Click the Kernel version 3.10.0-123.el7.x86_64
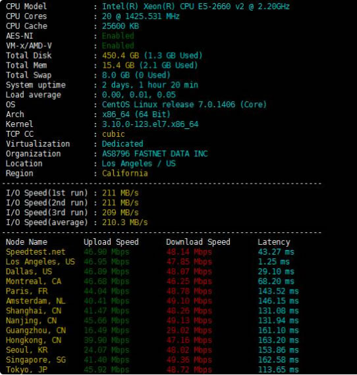This screenshot has height=375, width=357. coord(150,124)
